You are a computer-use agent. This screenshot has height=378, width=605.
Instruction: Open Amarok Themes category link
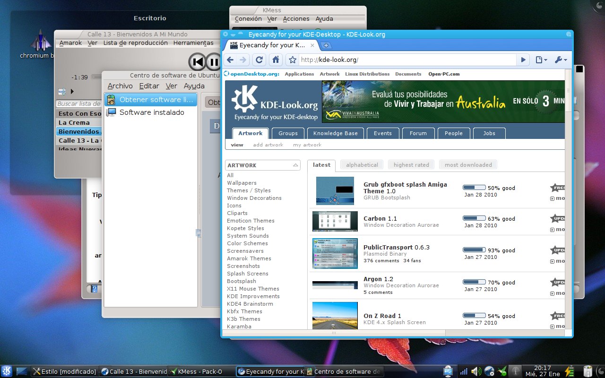tap(249, 258)
